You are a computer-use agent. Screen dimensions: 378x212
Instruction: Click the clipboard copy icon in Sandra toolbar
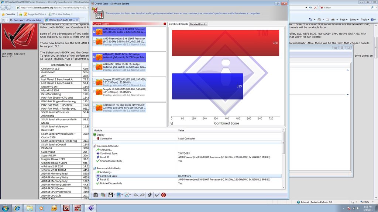click(96, 195)
